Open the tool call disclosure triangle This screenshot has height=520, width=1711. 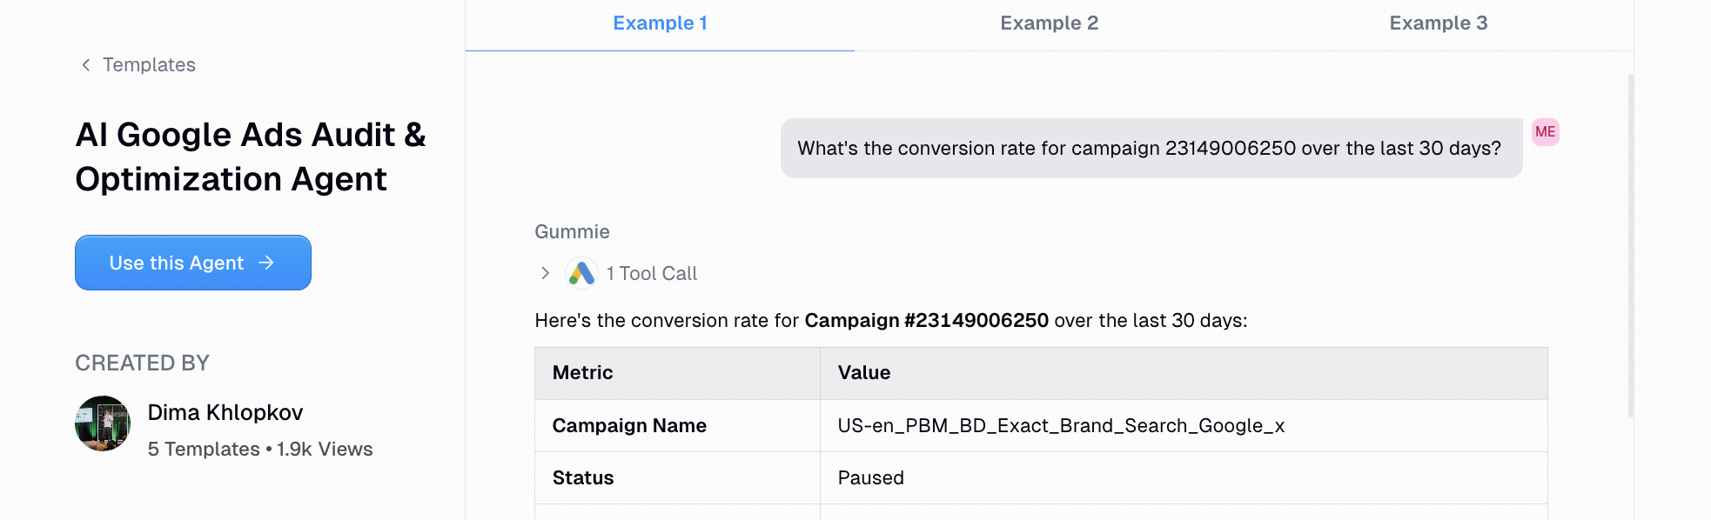[544, 272]
